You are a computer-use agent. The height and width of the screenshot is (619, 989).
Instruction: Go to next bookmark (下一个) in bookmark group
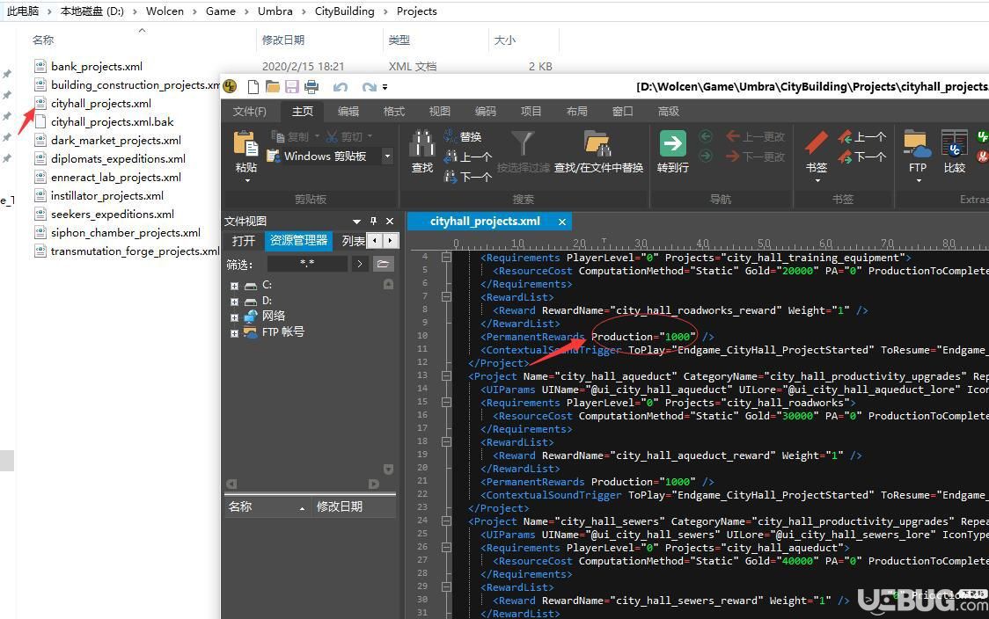(862, 157)
